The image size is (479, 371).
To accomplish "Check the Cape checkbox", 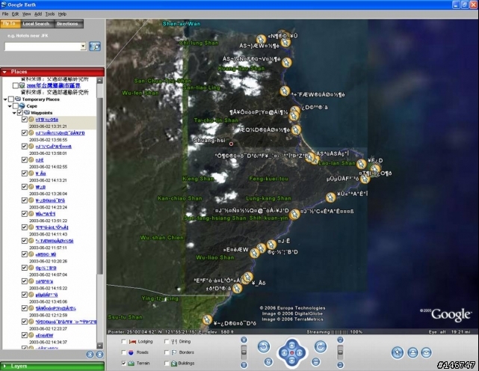I will (x=16, y=105).
